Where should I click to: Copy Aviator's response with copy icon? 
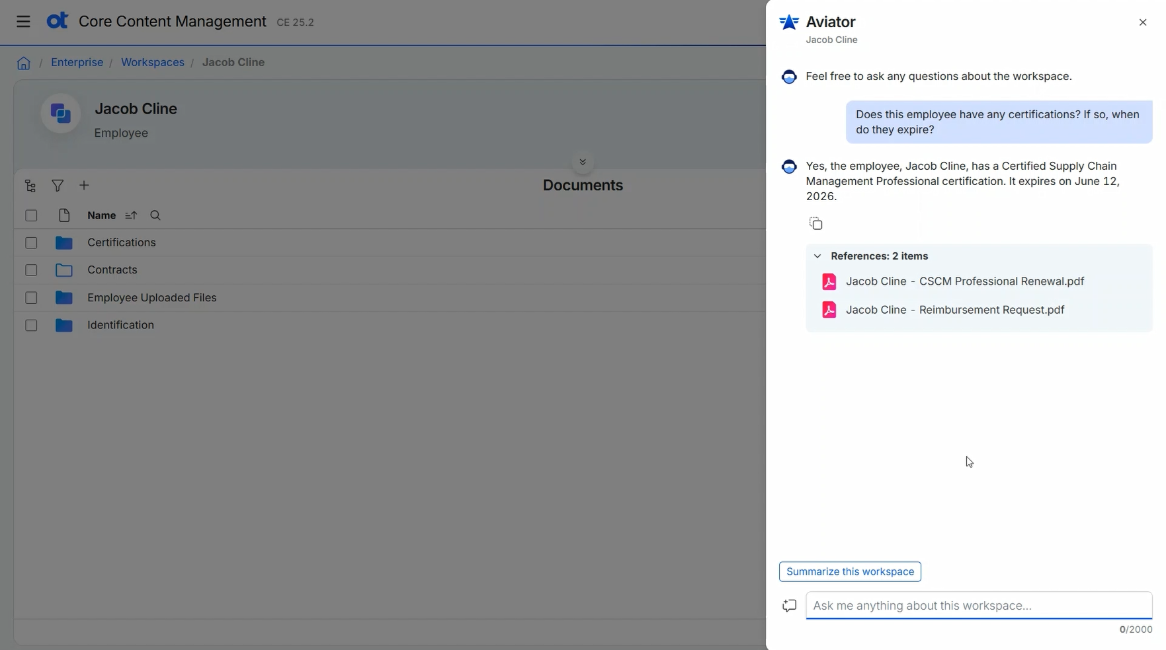(x=816, y=224)
